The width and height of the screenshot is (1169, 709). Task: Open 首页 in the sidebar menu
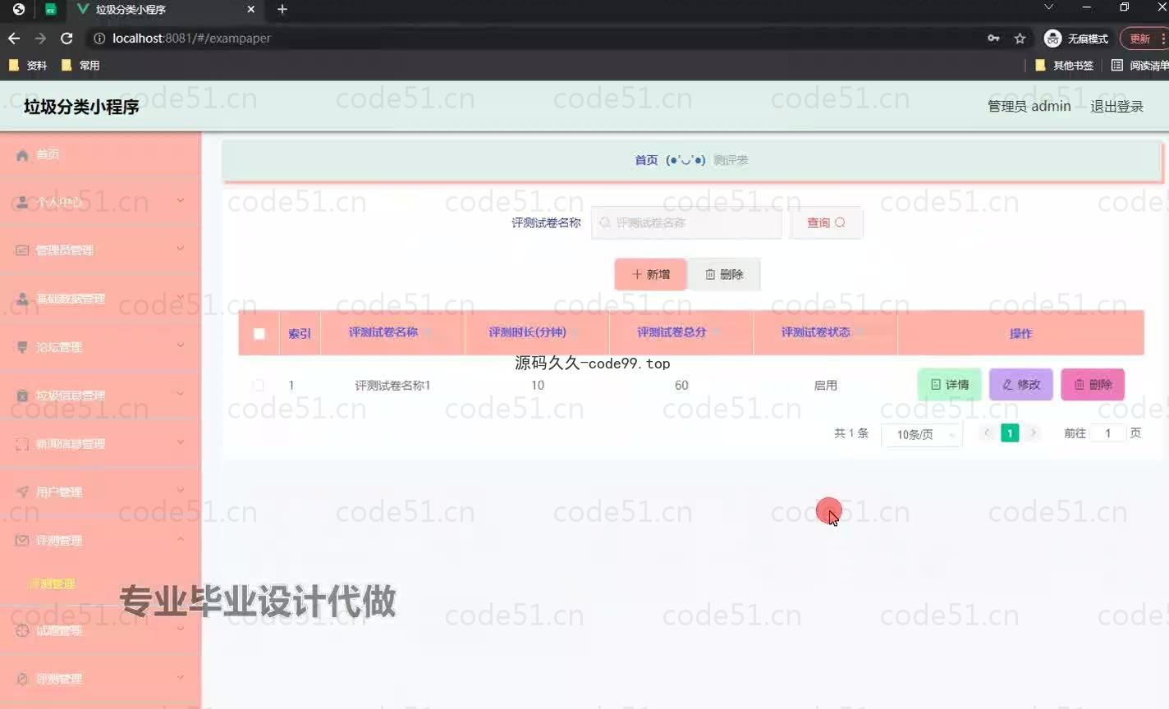coord(100,155)
